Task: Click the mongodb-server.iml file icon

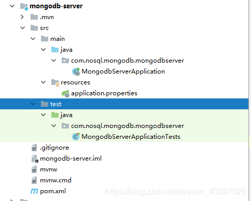Action: pos(35,159)
